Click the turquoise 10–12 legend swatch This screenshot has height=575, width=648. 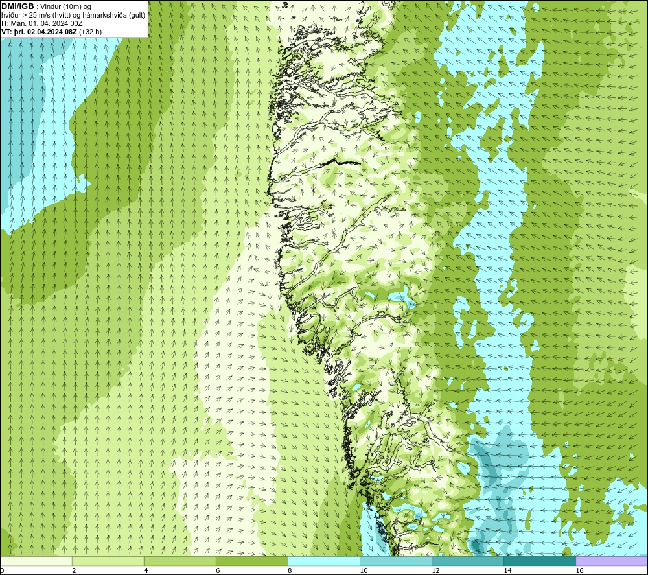(395, 561)
